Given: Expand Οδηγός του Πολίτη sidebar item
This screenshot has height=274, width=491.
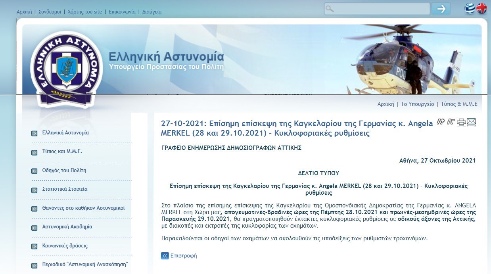Looking at the screenshot, I should coord(64,171).
